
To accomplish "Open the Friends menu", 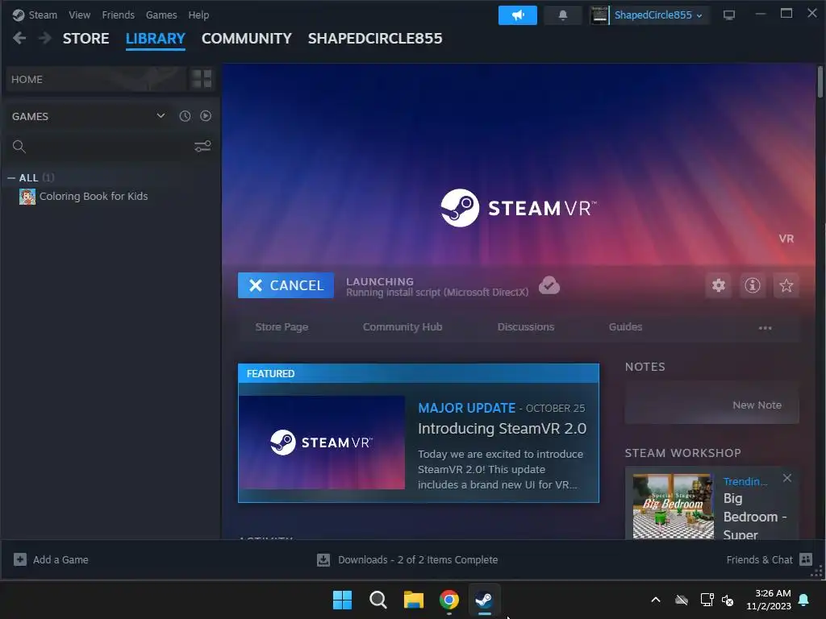I will click(x=118, y=15).
